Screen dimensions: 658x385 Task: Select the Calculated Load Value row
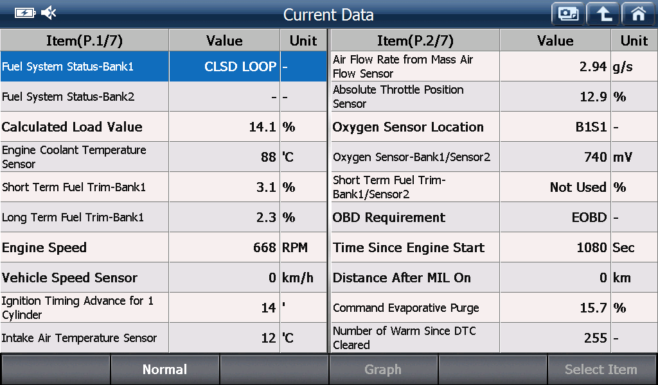point(163,127)
